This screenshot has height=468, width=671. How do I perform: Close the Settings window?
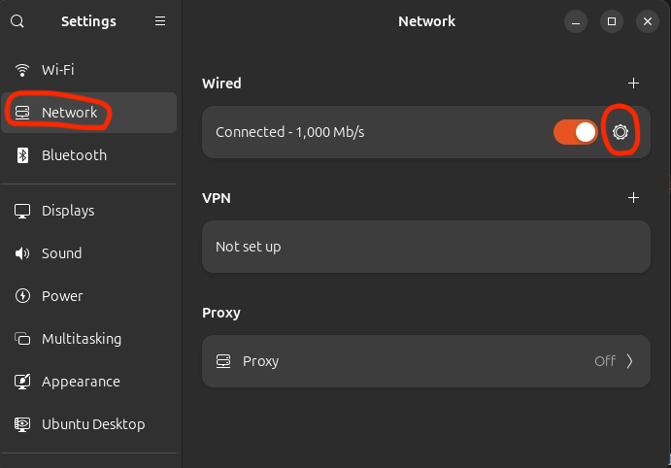[x=648, y=21]
